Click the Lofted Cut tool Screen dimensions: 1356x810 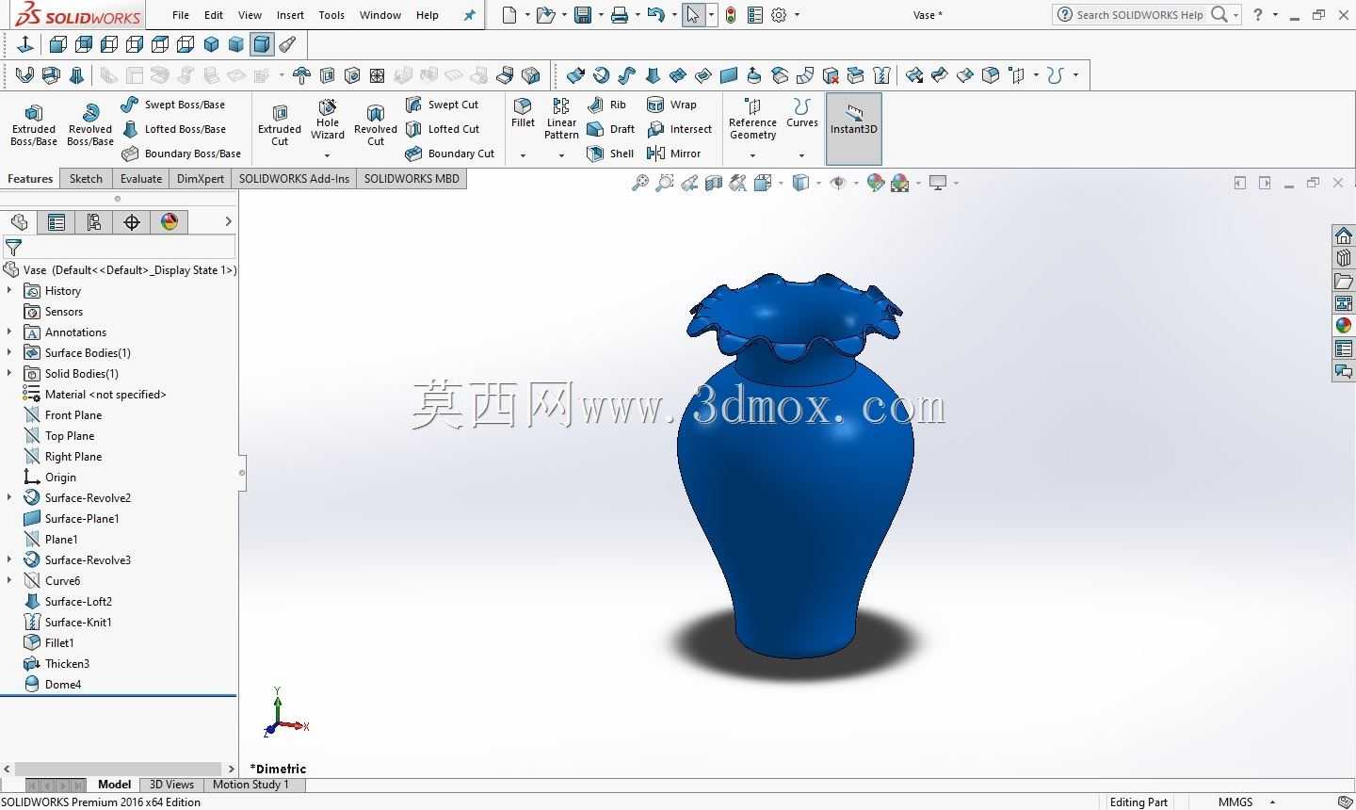tap(443, 129)
